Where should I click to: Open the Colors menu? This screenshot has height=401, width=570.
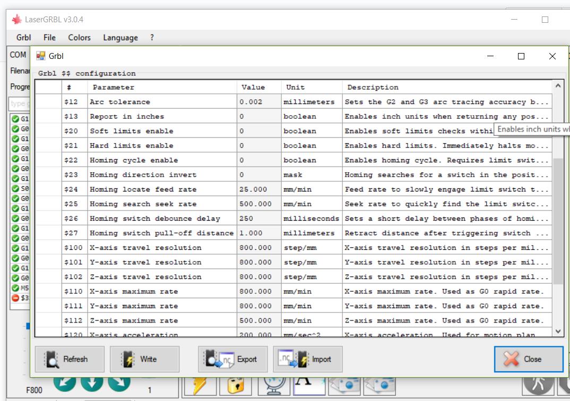pyautogui.click(x=79, y=38)
